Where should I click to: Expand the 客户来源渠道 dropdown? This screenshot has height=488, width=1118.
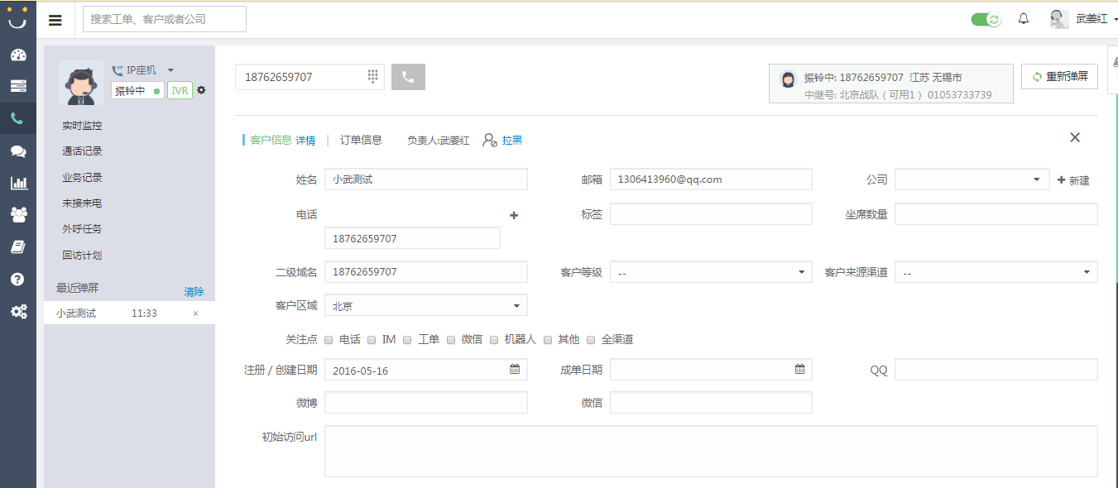[x=996, y=272]
